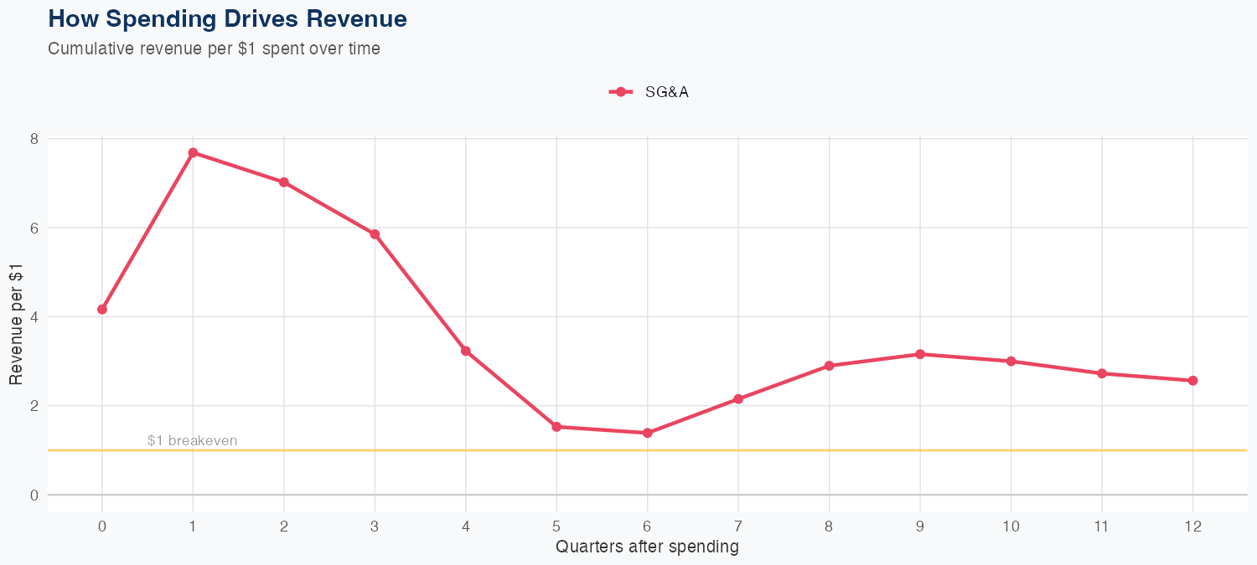Select the peak data point at quarter 1
This screenshot has height=565, width=1257.
(x=193, y=152)
